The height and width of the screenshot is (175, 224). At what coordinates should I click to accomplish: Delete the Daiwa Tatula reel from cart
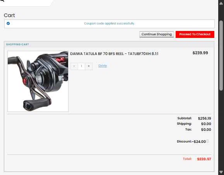(x=103, y=66)
